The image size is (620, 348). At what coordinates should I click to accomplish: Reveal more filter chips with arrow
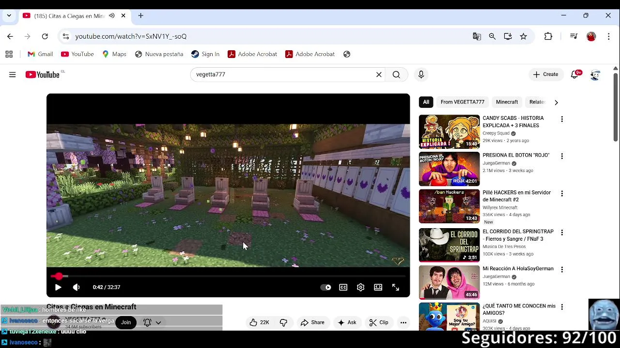[556, 102]
